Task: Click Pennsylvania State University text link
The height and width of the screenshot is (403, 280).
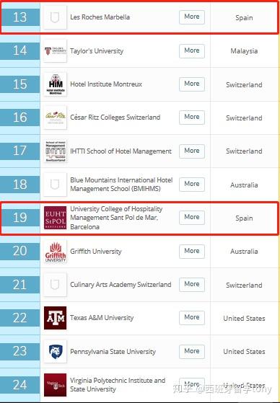Action: click(x=113, y=352)
